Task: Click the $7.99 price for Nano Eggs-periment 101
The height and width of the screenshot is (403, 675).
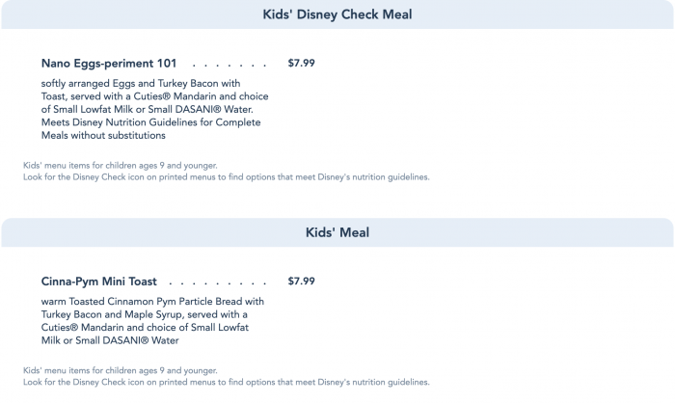Action: (x=301, y=63)
